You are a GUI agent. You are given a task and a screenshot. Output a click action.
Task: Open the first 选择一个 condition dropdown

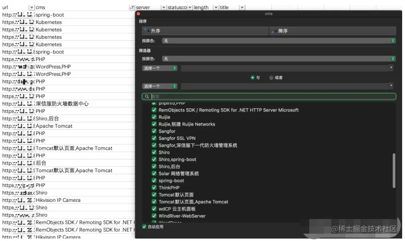(160, 68)
